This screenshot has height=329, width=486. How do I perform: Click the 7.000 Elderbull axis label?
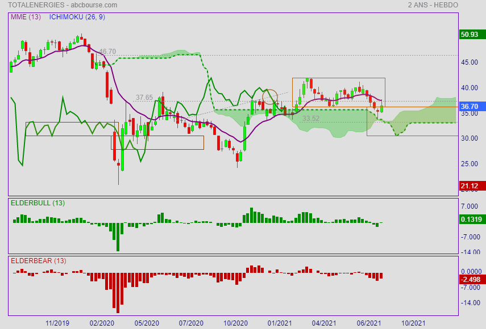(x=470, y=206)
